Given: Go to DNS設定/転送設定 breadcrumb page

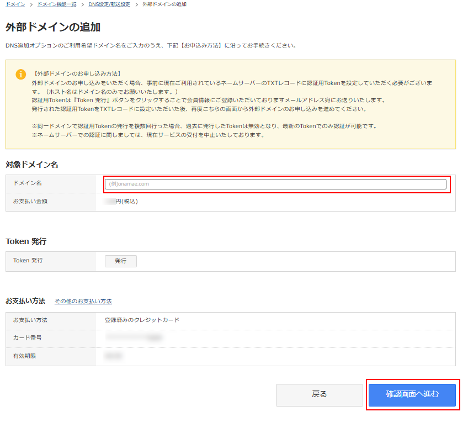Looking at the screenshot, I should (109, 4).
